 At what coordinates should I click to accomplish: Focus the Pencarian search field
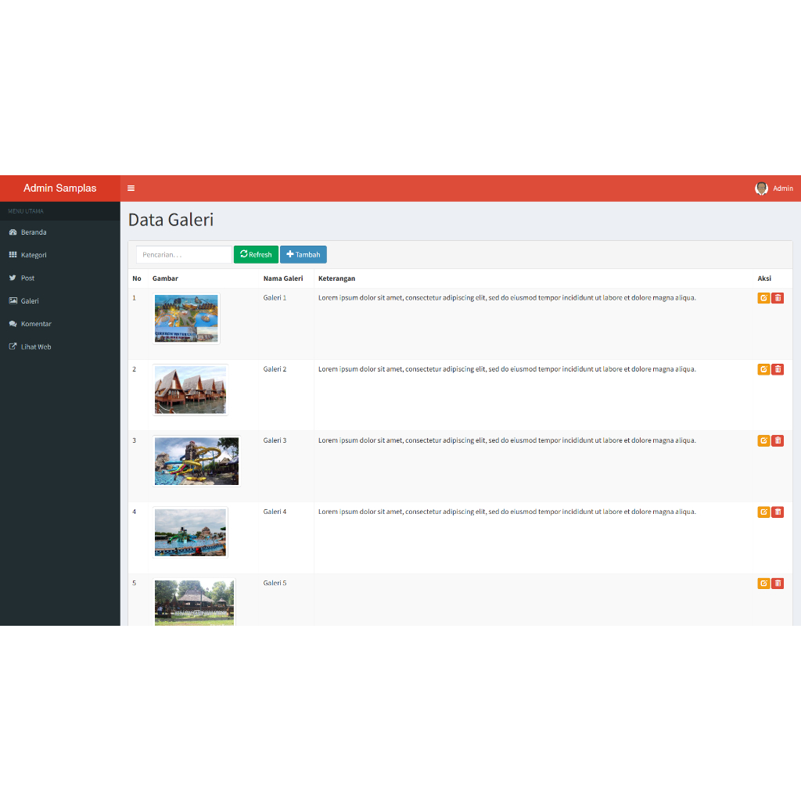(x=184, y=255)
